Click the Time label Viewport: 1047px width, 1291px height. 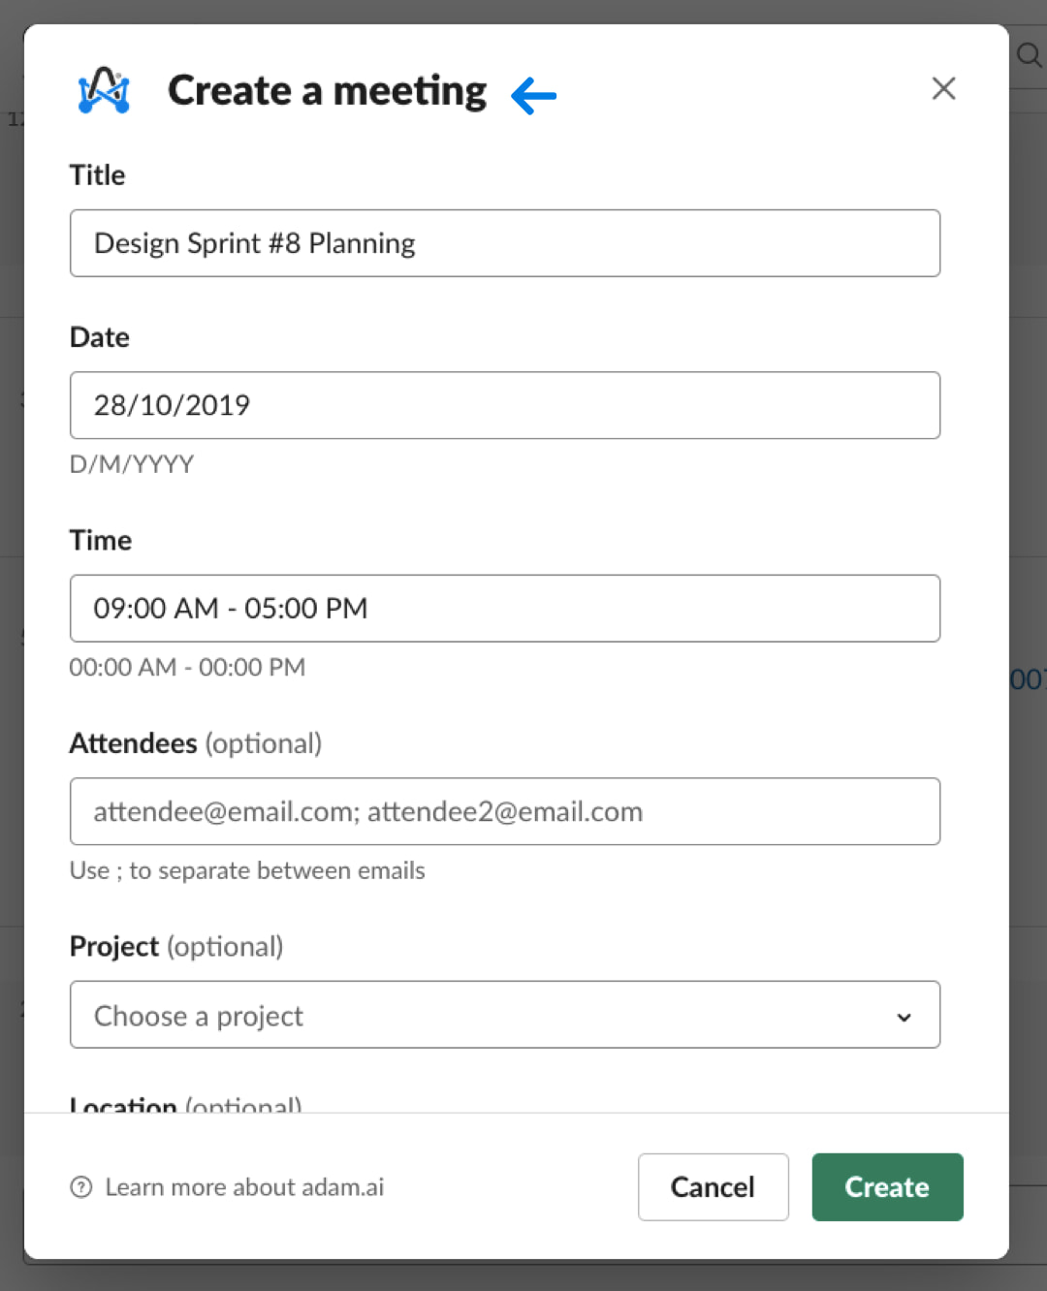click(101, 540)
